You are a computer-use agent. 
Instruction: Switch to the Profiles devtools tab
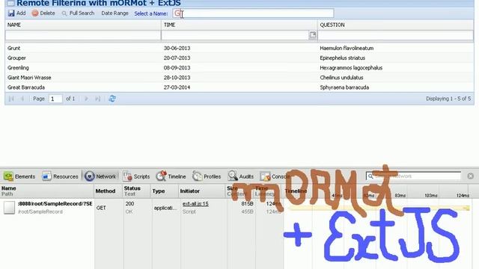pos(207,176)
